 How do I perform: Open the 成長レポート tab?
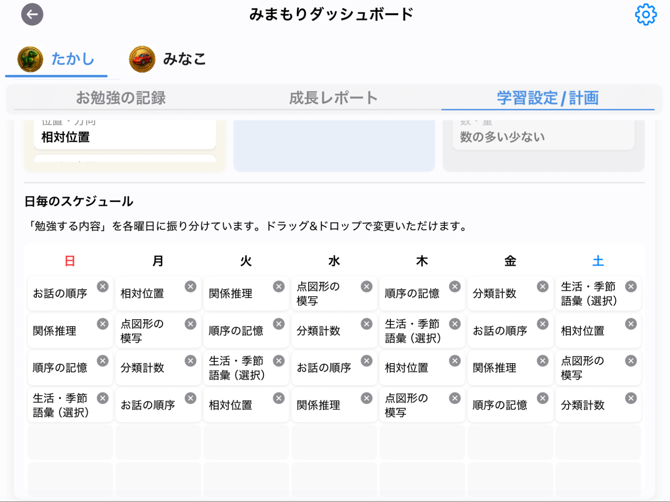(332, 98)
